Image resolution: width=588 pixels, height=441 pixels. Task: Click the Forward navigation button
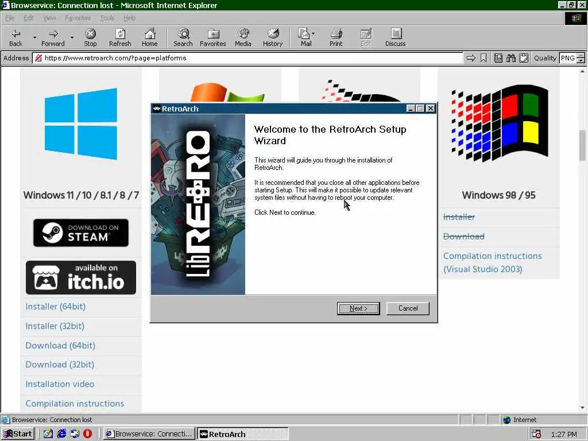tap(53, 37)
